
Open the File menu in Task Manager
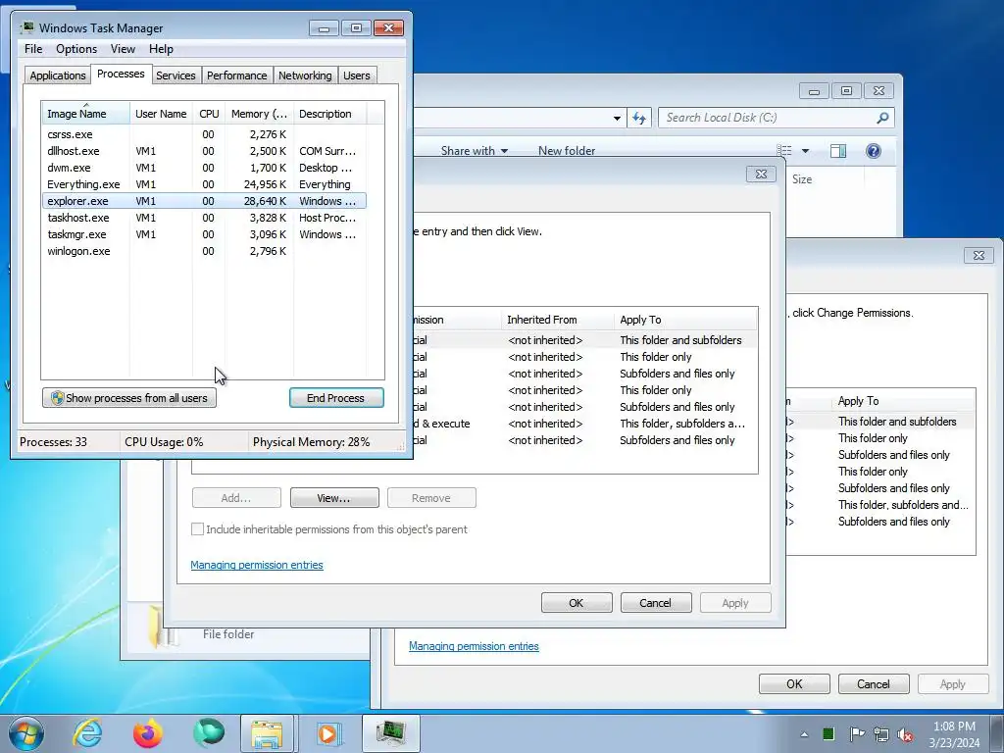pyautogui.click(x=33, y=49)
